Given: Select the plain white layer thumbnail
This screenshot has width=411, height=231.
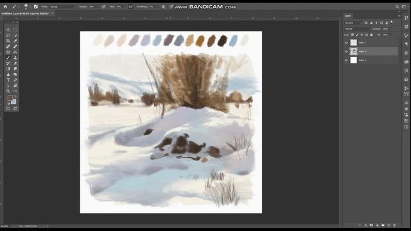Looking at the screenshot, I should point(354,60).
